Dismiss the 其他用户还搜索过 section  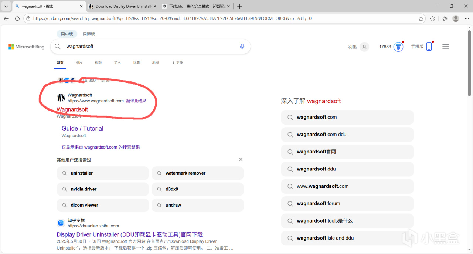(241, 159)
